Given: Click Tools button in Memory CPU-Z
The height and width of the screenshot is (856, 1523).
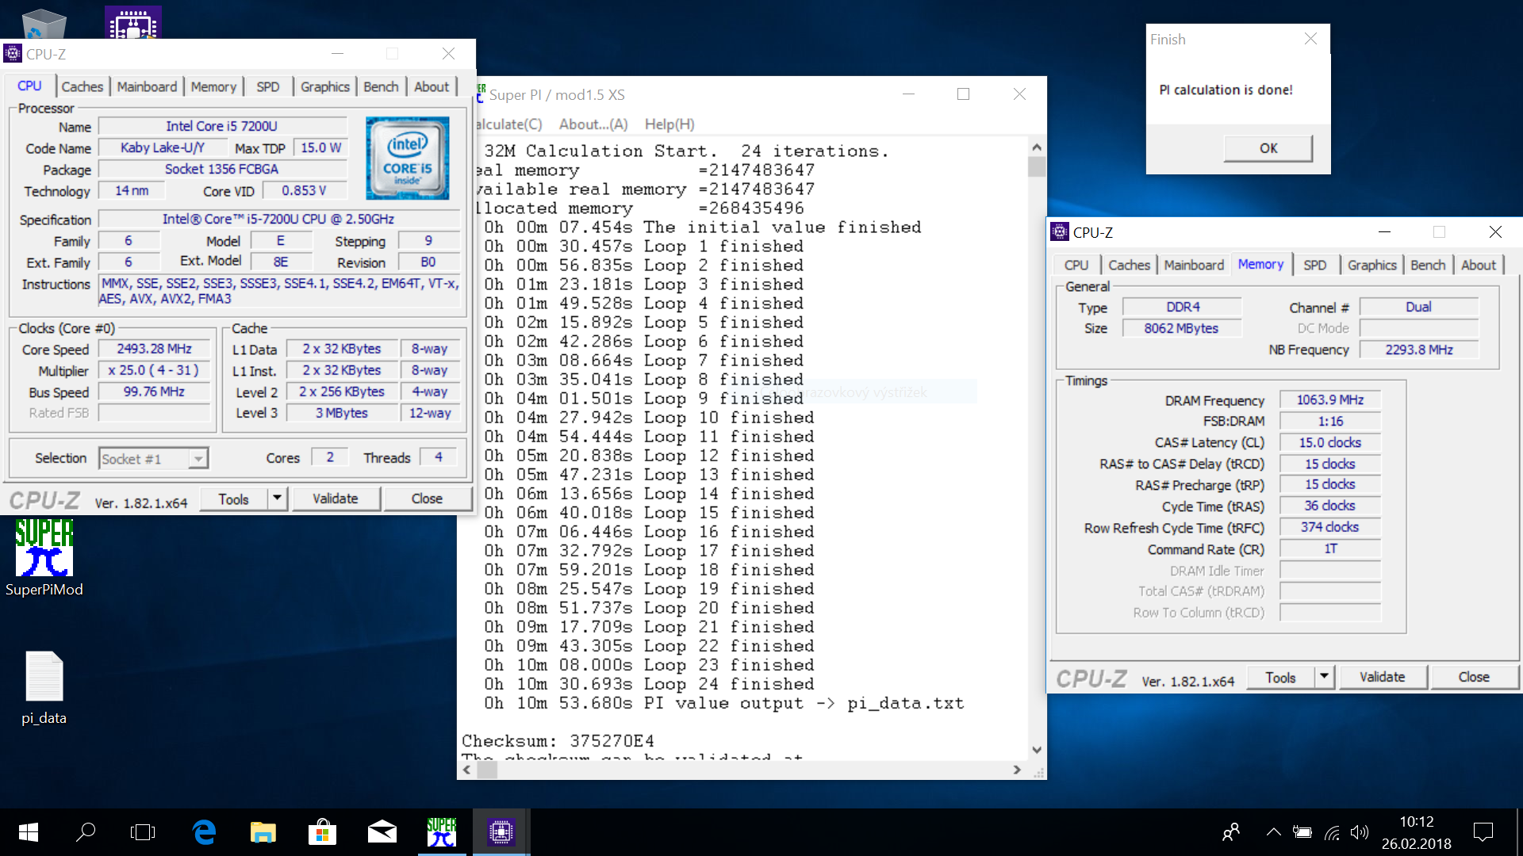Looking at the screenshot, I should (x=1281, y=677).
